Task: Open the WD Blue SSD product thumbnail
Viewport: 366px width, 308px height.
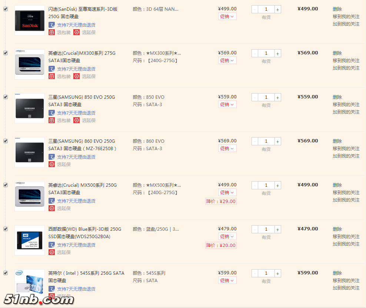Action: click(x=30, y=241)
